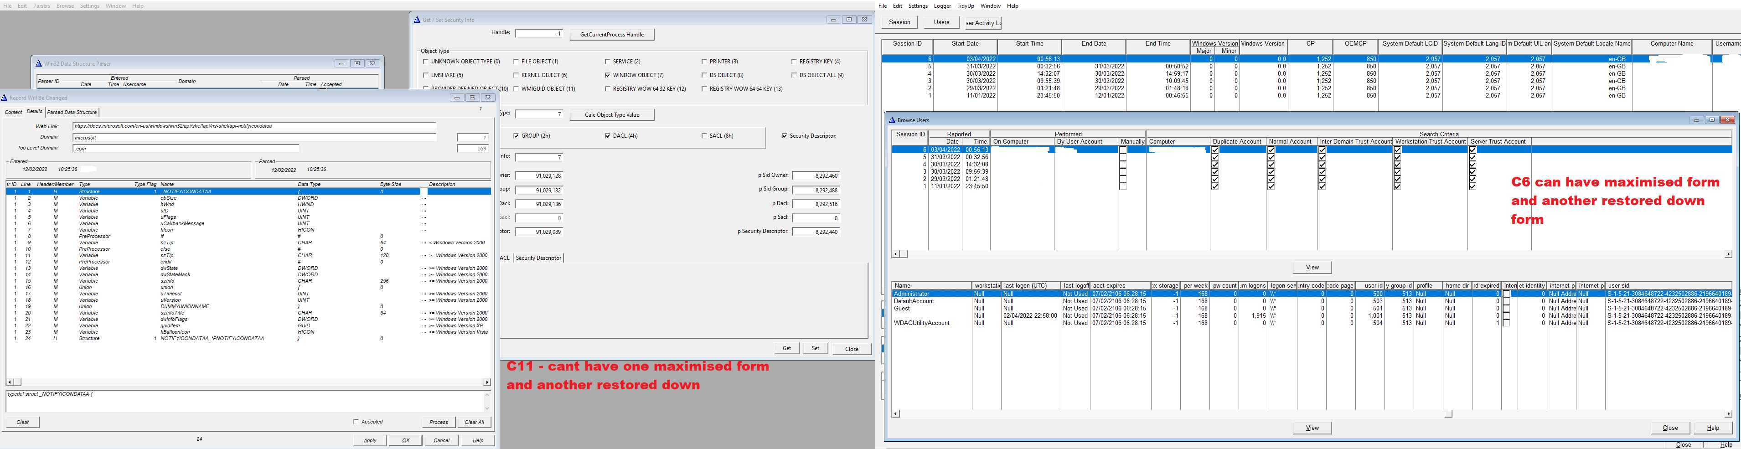
Task: Tick the Accepted checkbox
Action: [x=356, y=422]
